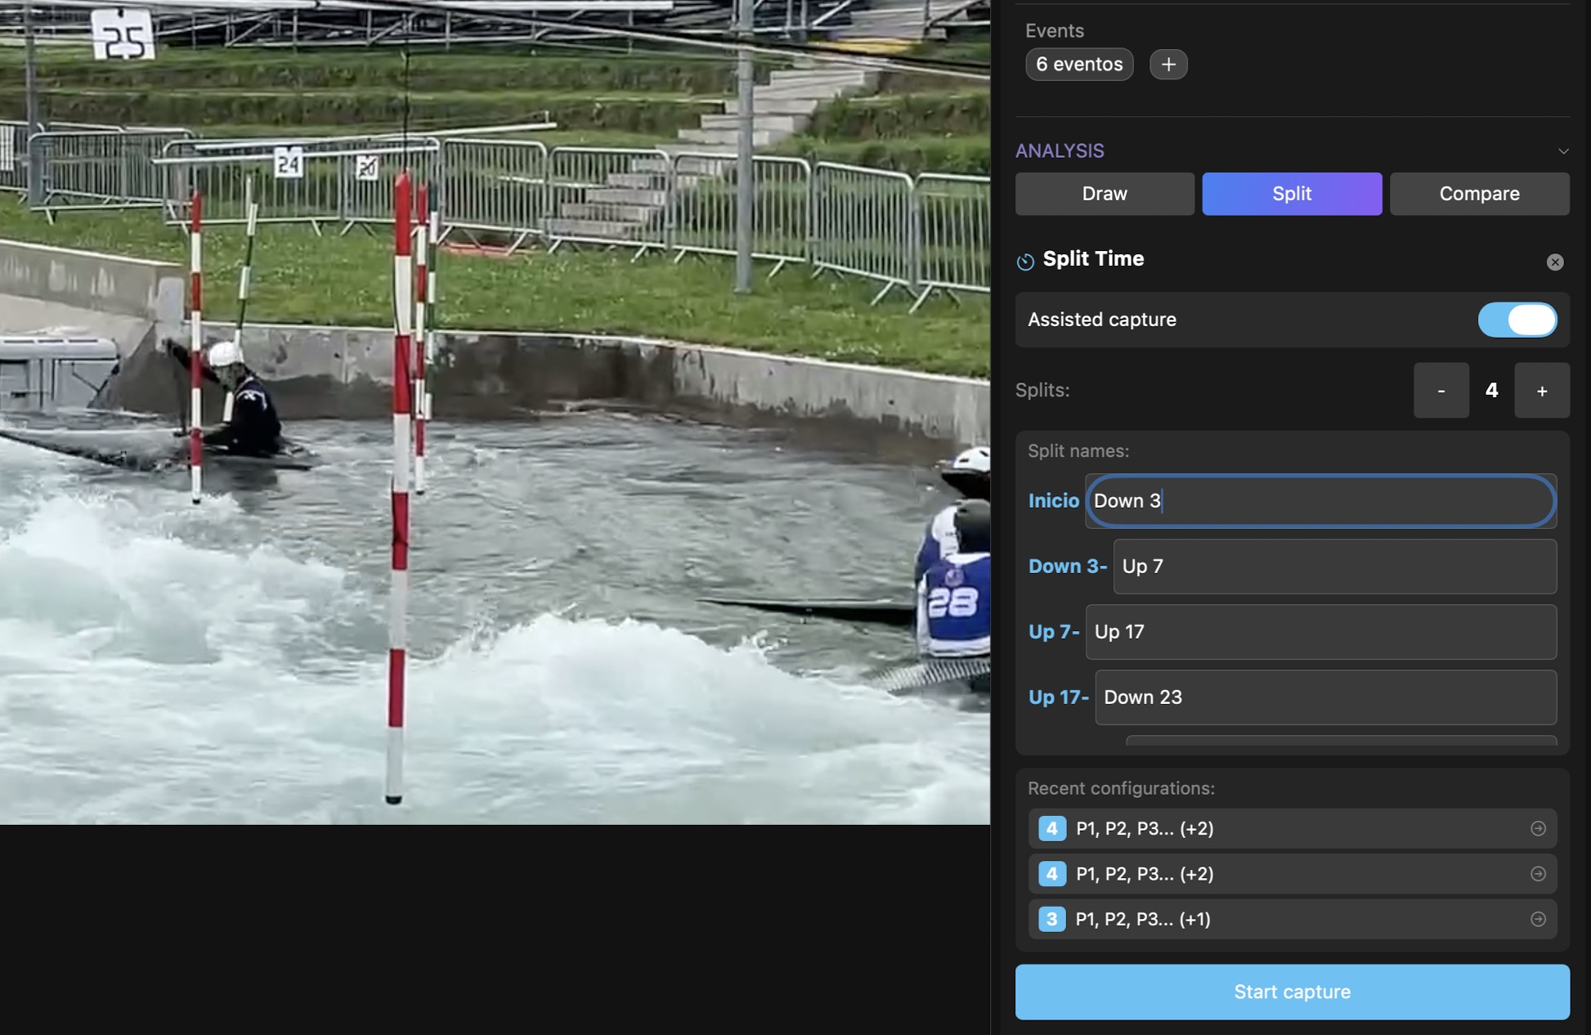This screenshot has height=1035, width=1591.
Task: Select the split name field containing Up 7
Action: [x=1333, y=567]
